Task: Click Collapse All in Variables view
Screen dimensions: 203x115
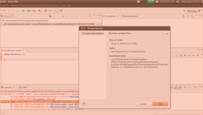Action: pos(192,16)
